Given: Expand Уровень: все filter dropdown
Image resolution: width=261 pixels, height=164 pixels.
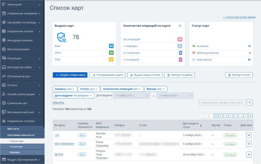Looking at the screenshot, I should pos(65,89).
